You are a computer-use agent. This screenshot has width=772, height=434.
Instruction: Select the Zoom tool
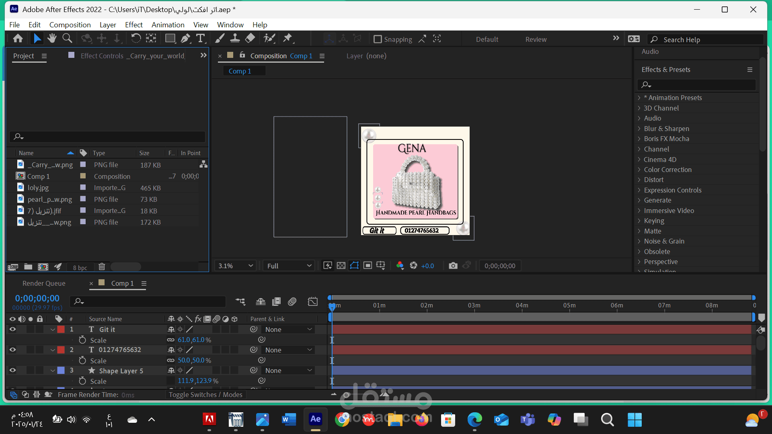(67, 39)
